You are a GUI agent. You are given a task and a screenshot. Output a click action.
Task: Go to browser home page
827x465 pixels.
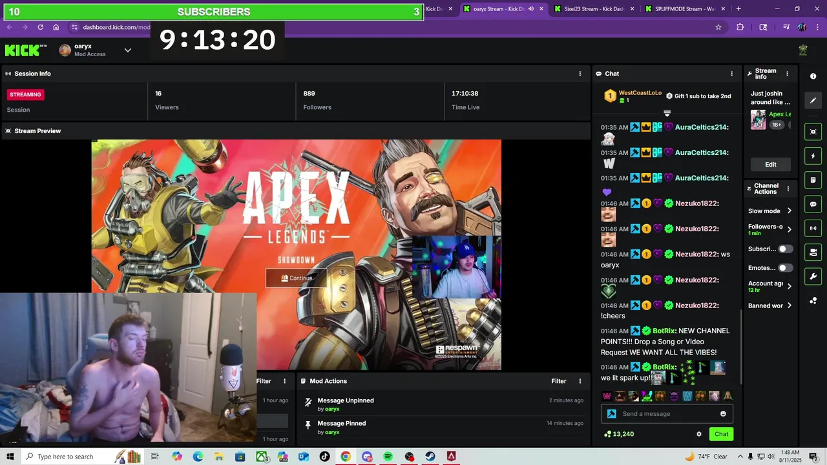tap(56, 27)
